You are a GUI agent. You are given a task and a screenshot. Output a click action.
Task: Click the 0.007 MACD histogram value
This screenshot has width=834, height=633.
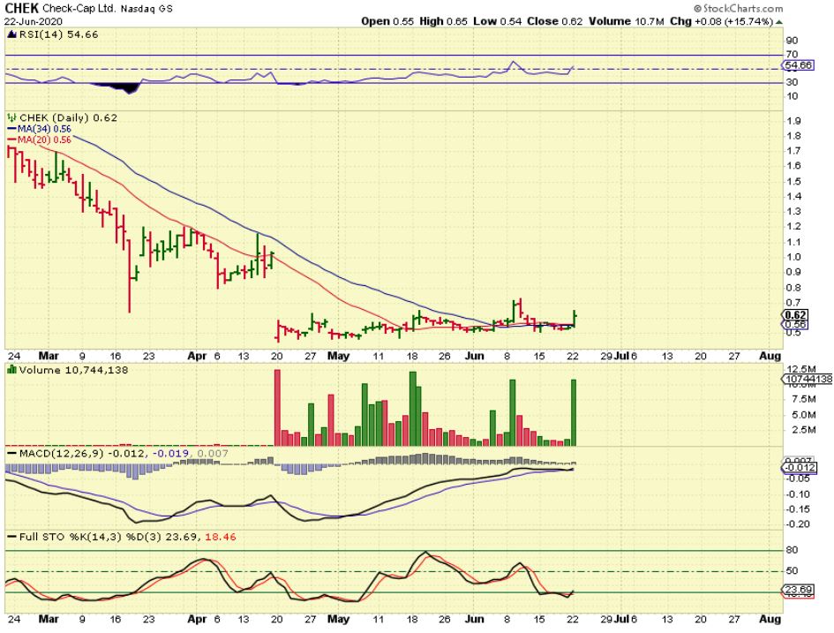click(212, 453)
